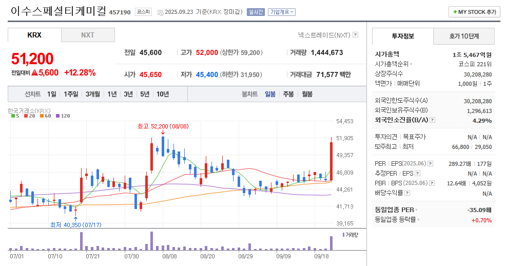Show the 10년 line chart

pos(163,94)
